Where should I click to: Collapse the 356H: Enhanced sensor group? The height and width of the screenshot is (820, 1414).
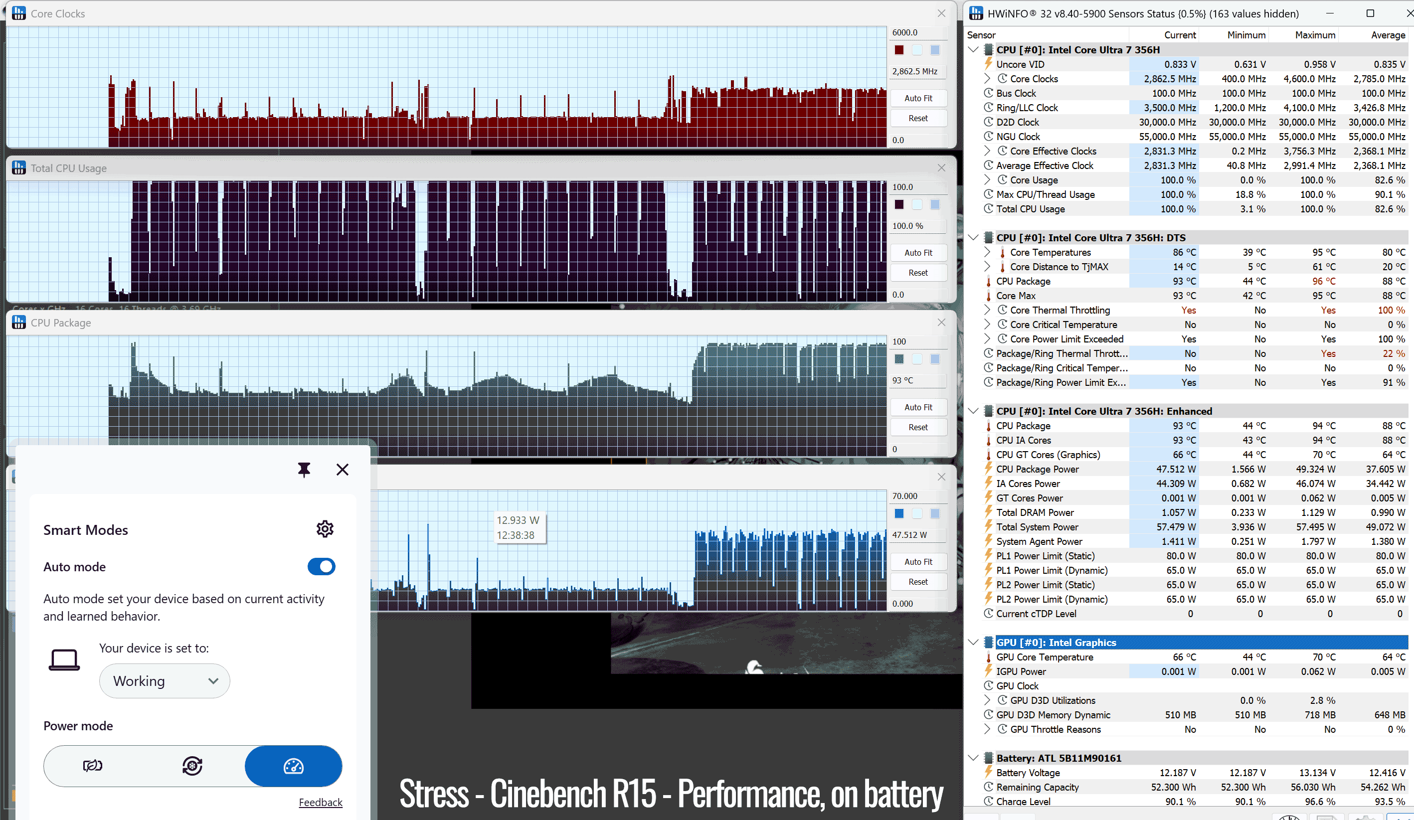974,411
